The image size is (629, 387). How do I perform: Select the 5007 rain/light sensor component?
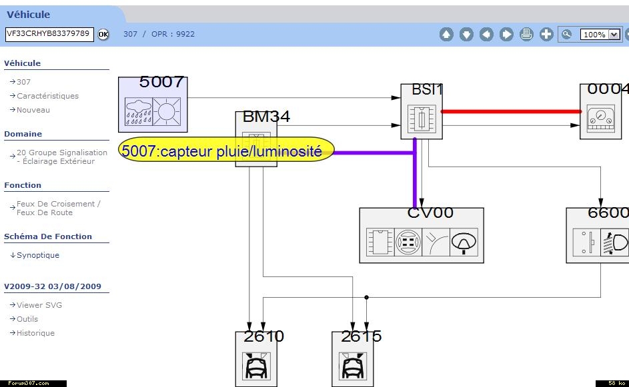(153, 105)
